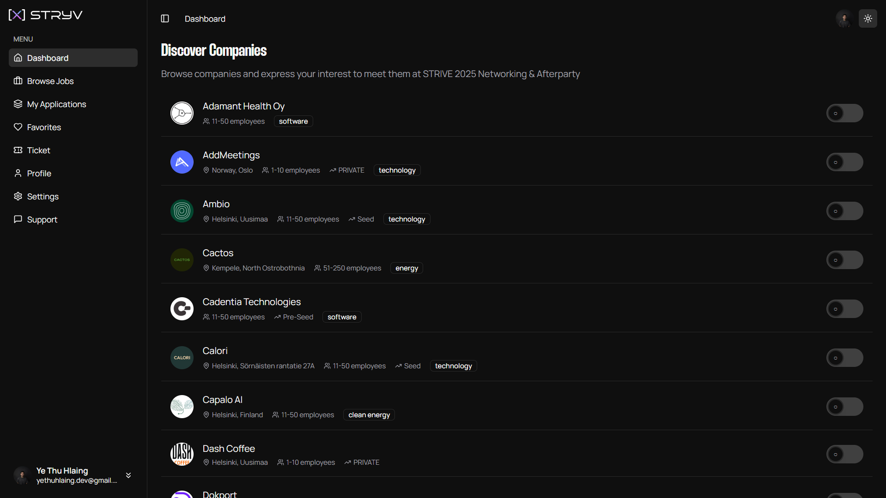Open the Calori company name
The width and height of the screenshot is (886, 498).
point(215,351)
